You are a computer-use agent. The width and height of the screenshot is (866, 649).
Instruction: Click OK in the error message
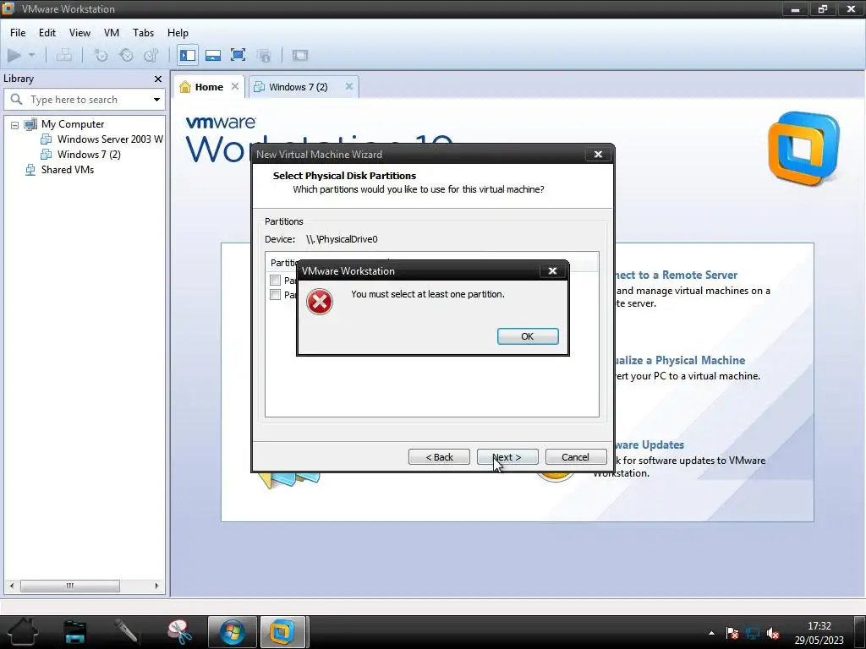(528, 336)
